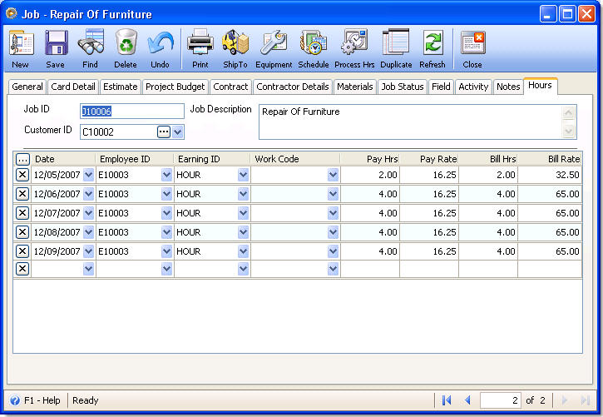The image size is (603, 417).
Task: Open Work Code dropdown in 12/05/2007 row
Action: pos(333,175)
